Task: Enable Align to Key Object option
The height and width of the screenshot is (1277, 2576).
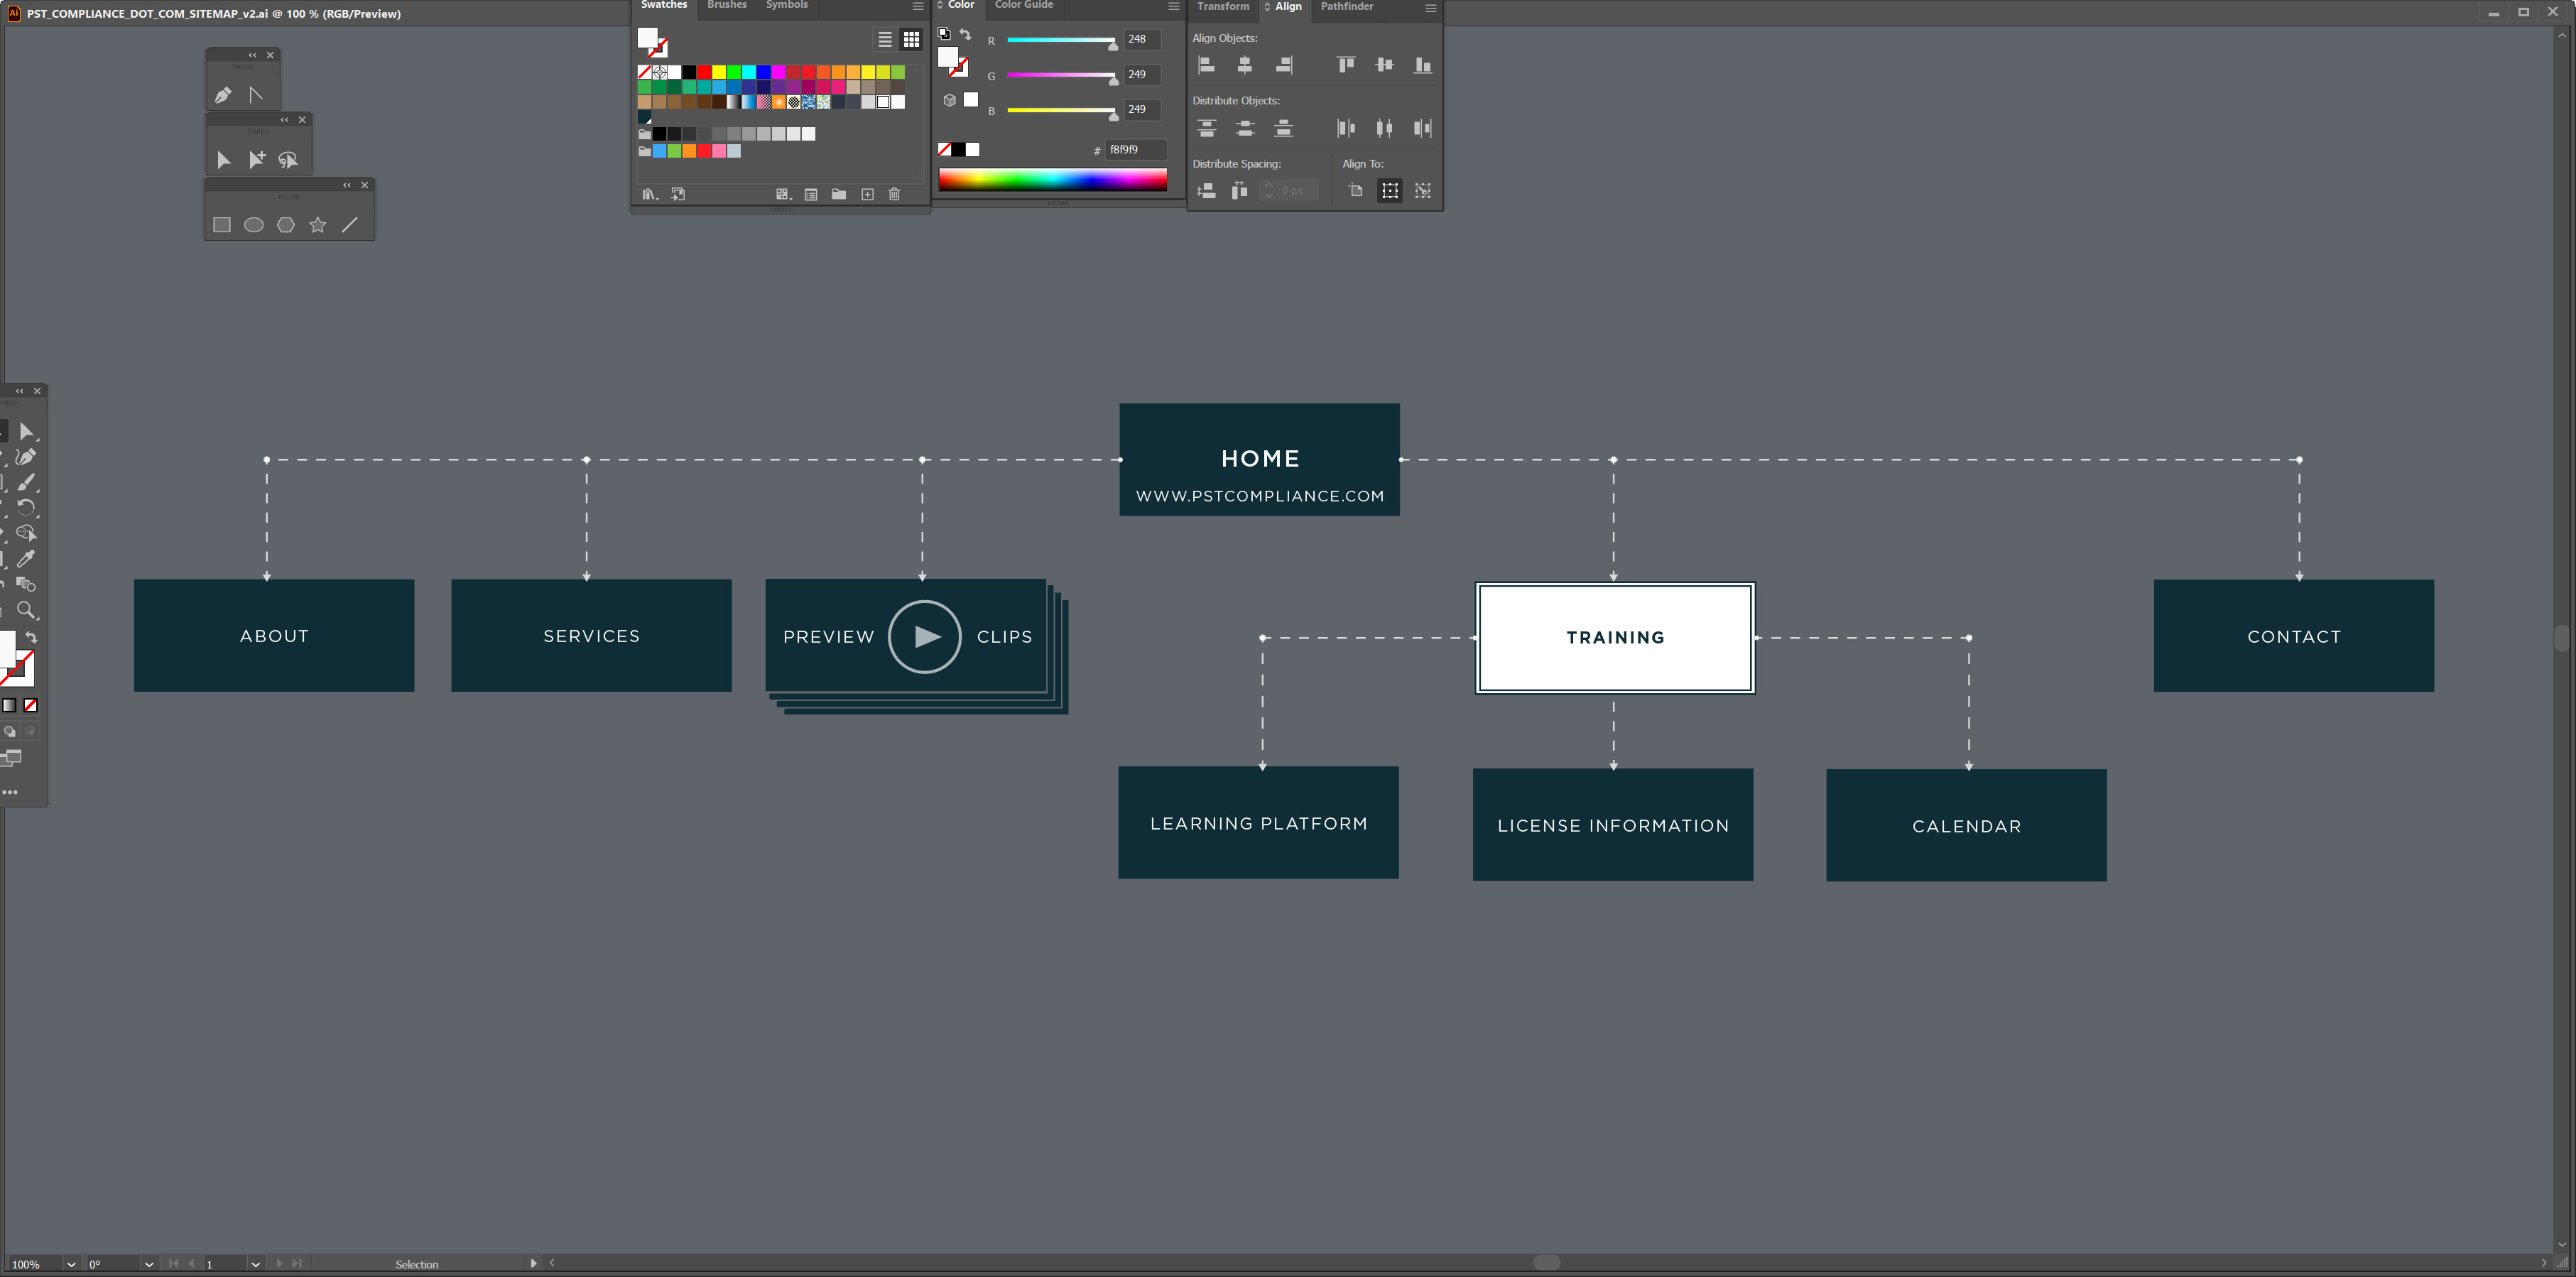Action: click(1423, 190)
